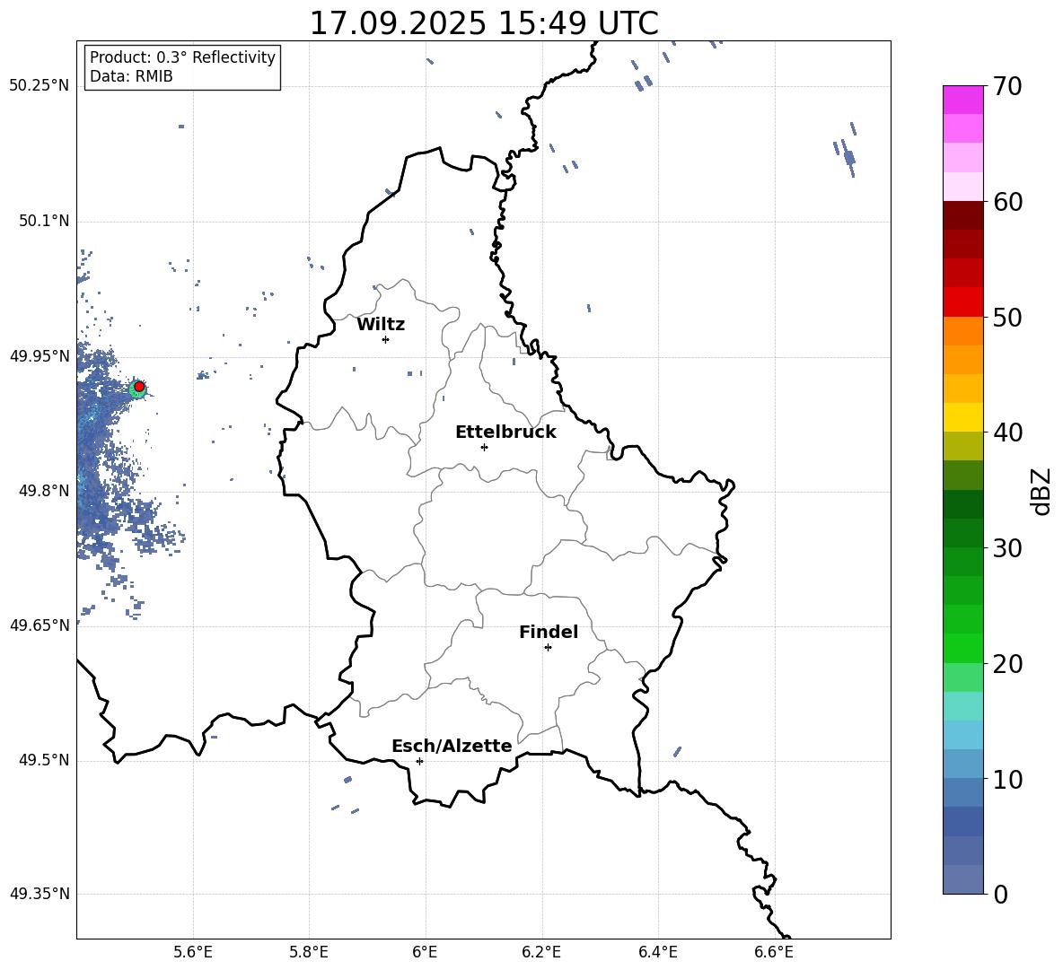Click the Wiltz label
1063x970 pixels.
tap(381, 325)
